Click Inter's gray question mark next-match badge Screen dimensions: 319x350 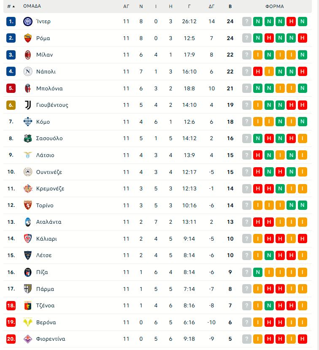point(247,22)
